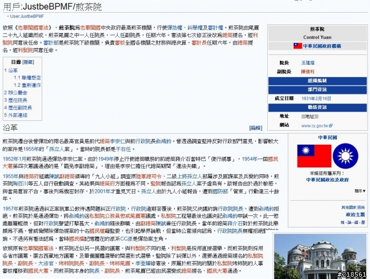The height and width of the screenshot is (279, 370).
Task: Open 國防部 link
Action: pos(220,192)
